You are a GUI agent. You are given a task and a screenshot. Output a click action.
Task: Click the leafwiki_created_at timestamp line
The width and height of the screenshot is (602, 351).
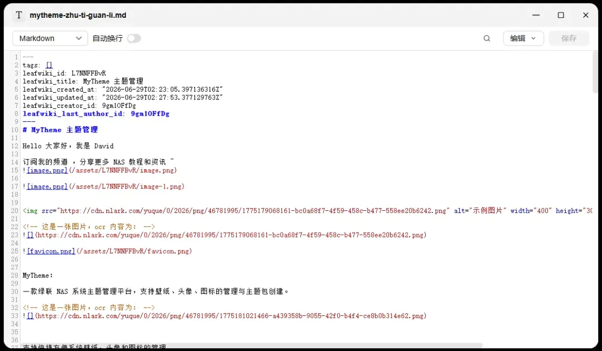click(123, 90)
